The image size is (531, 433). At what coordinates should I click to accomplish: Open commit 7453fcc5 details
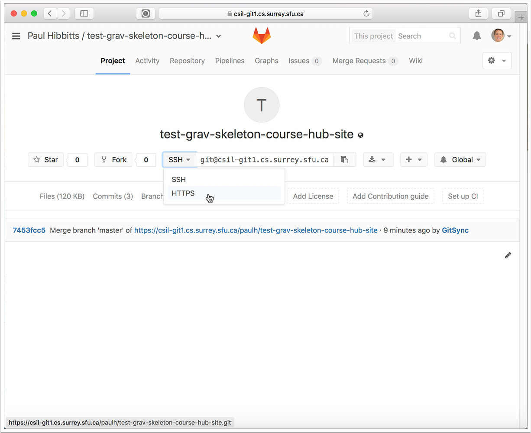click(29, 230)
